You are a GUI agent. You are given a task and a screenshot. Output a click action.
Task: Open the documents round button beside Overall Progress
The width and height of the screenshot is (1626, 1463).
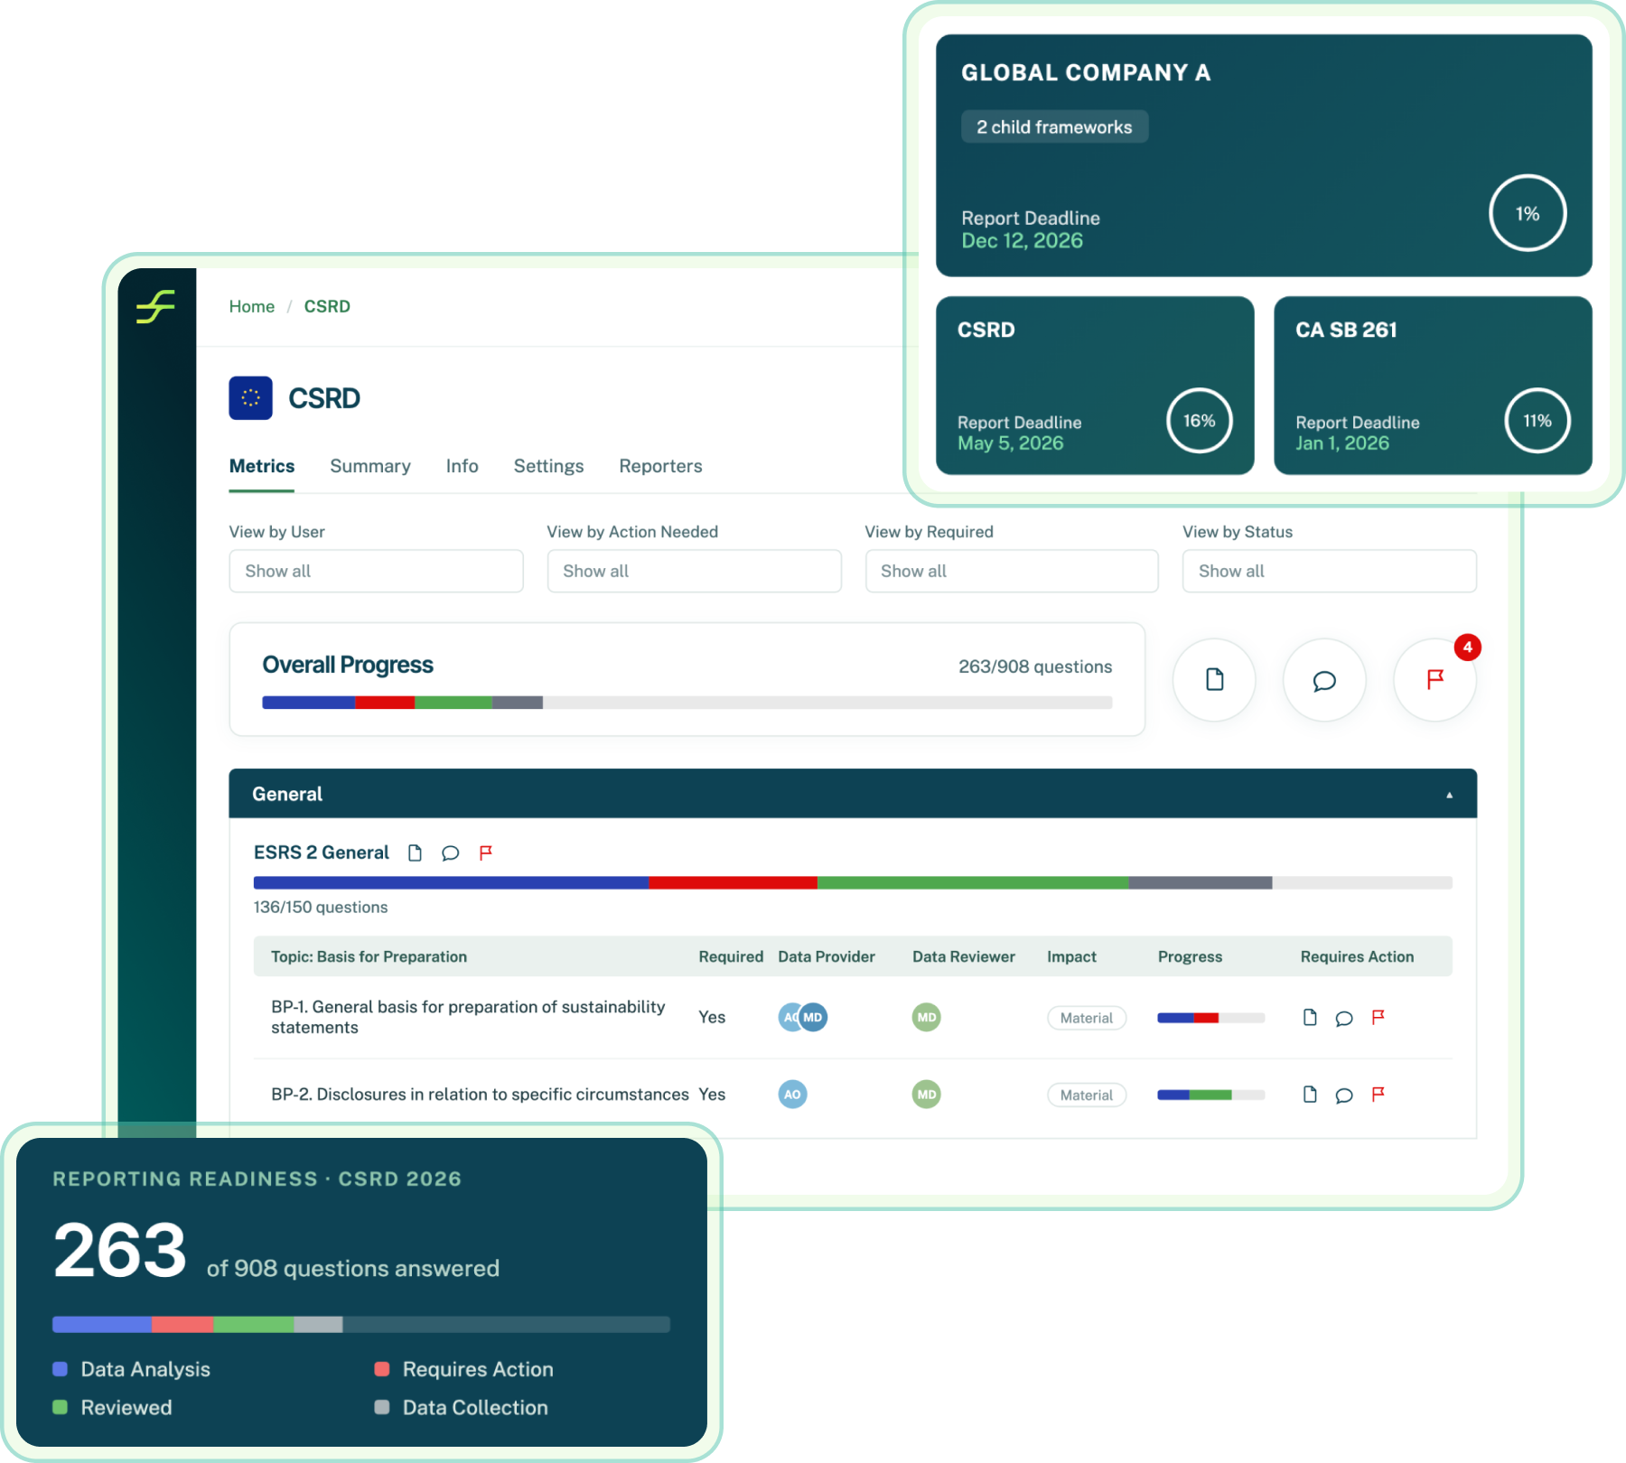[1214, 680]
